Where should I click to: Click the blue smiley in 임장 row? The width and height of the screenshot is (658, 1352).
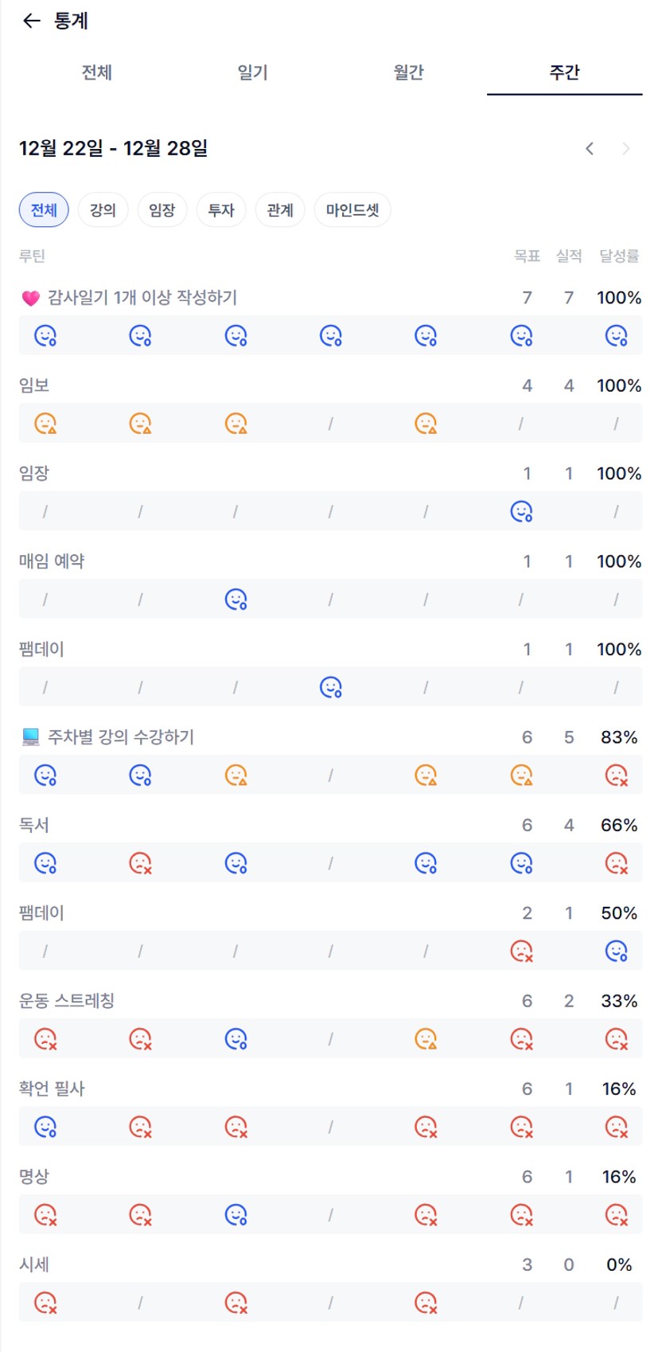point(521,511)
